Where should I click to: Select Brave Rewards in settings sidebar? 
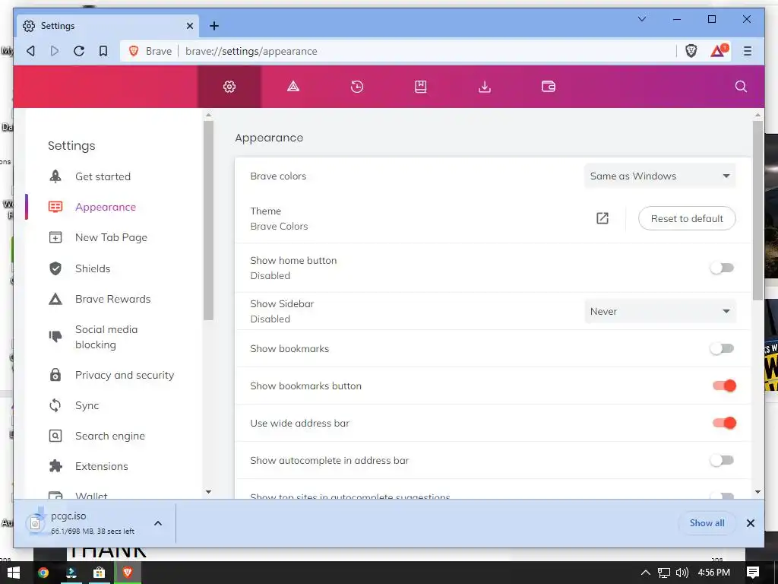(x=112, y=299)
